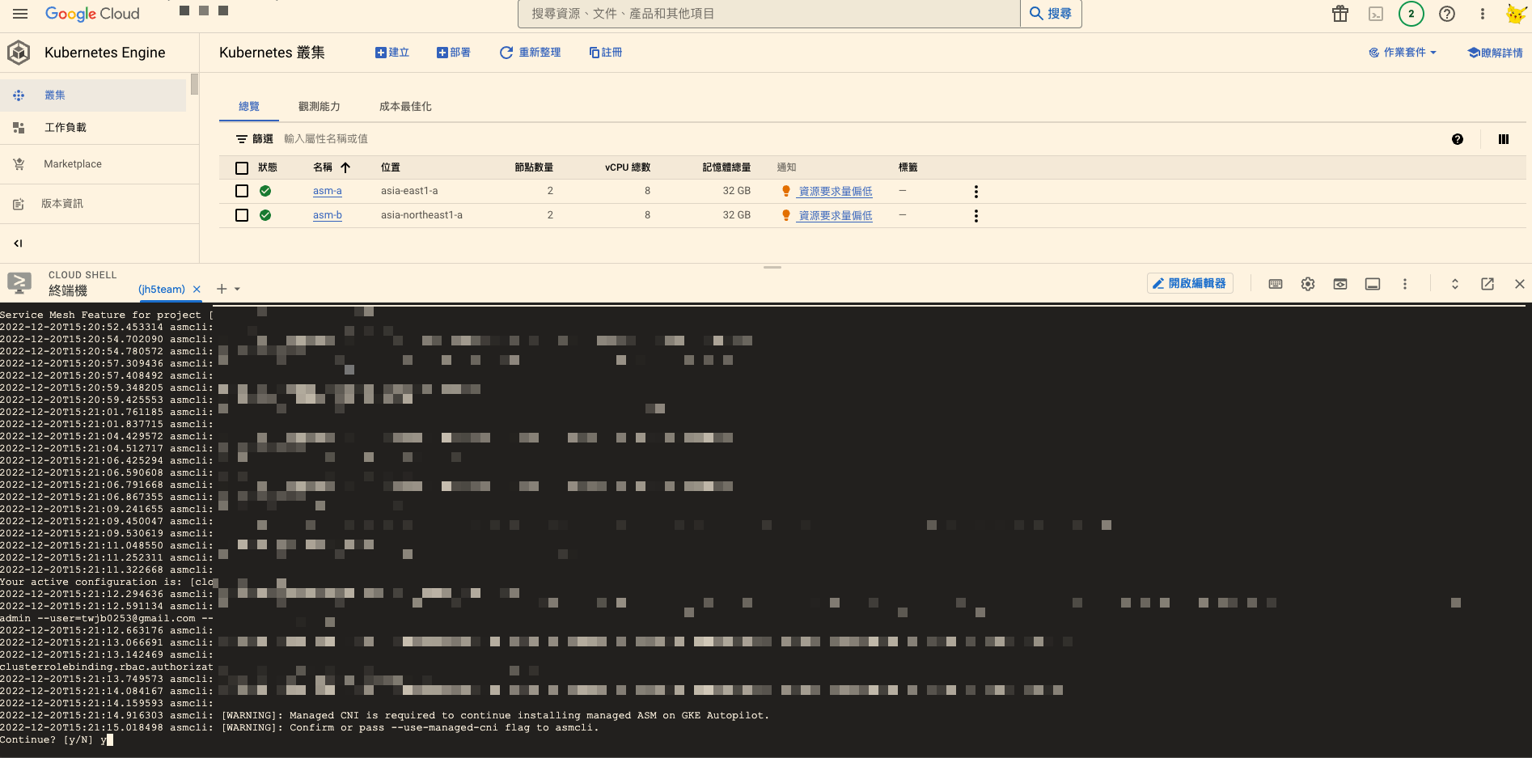Select 叢集 in the sidebar
This screenshot has height=758, width=1532.
pyautogui.click(x=93, y=95)
